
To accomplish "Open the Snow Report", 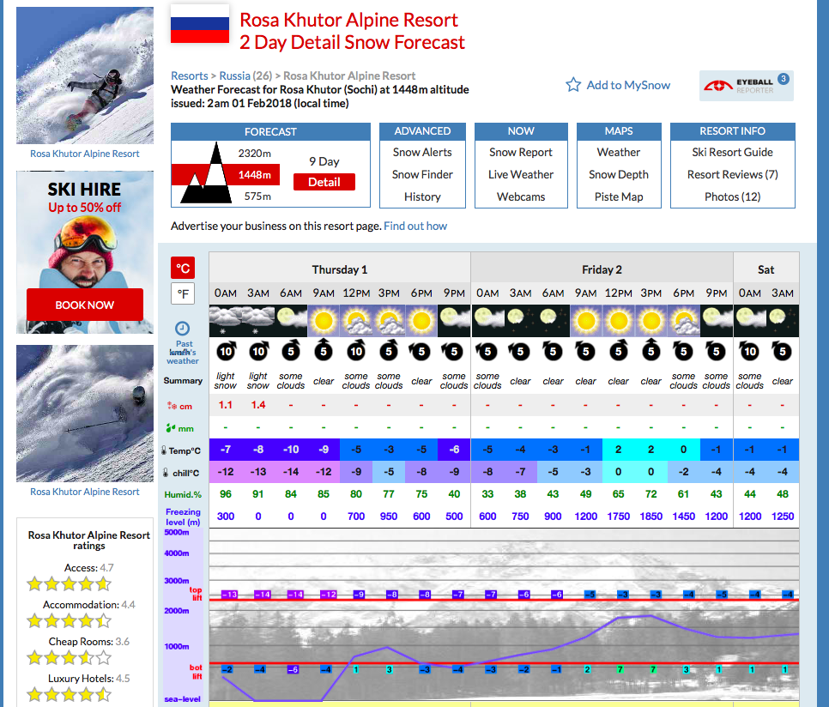I will pyautogui.click(x=521, y=152).
